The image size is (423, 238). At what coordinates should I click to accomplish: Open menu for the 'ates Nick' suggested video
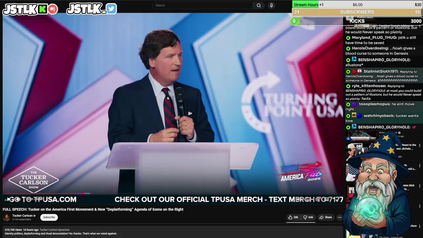[420, 186]
